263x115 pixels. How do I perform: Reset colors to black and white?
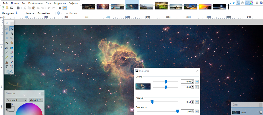point(7,110)
